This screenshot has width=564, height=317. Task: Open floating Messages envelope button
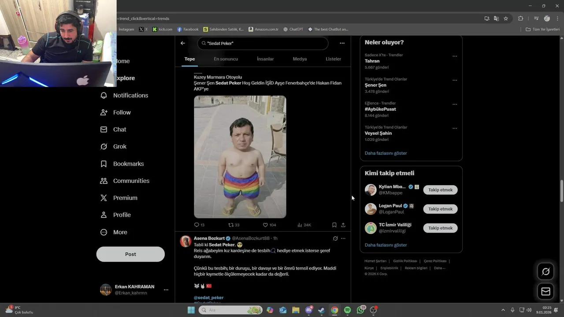545,291
